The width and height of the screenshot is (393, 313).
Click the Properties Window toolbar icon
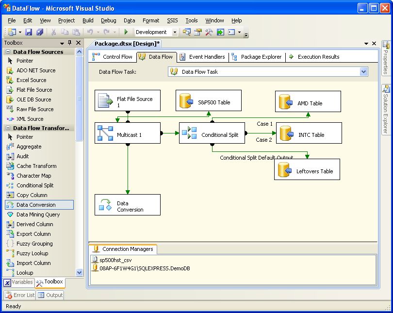coord(198,32)
